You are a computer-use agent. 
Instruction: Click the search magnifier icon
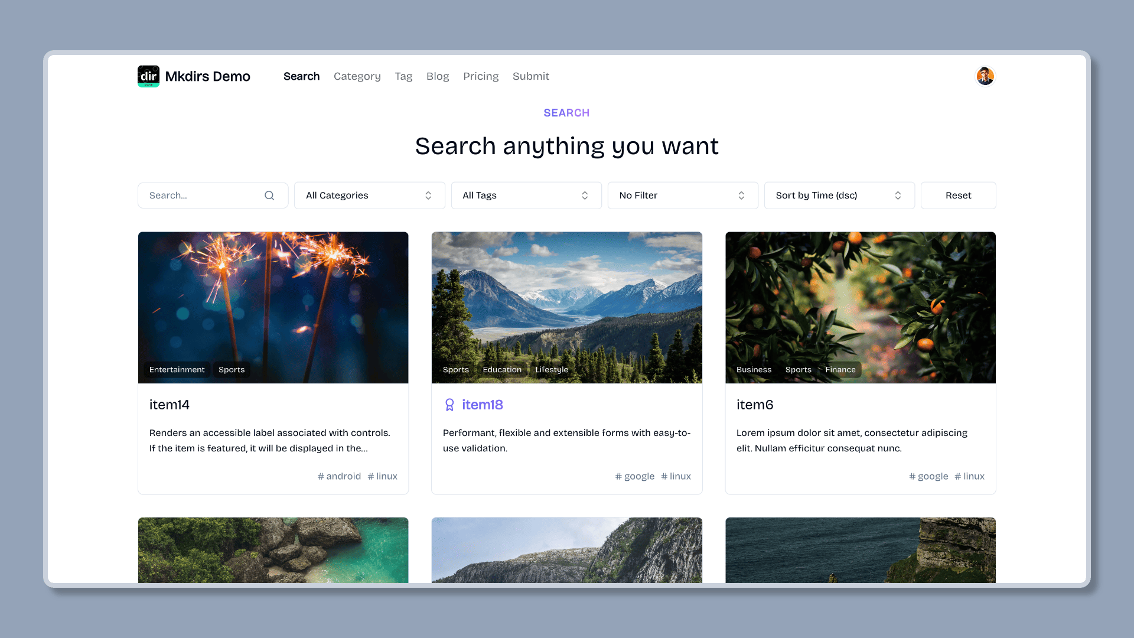(269, 195)
